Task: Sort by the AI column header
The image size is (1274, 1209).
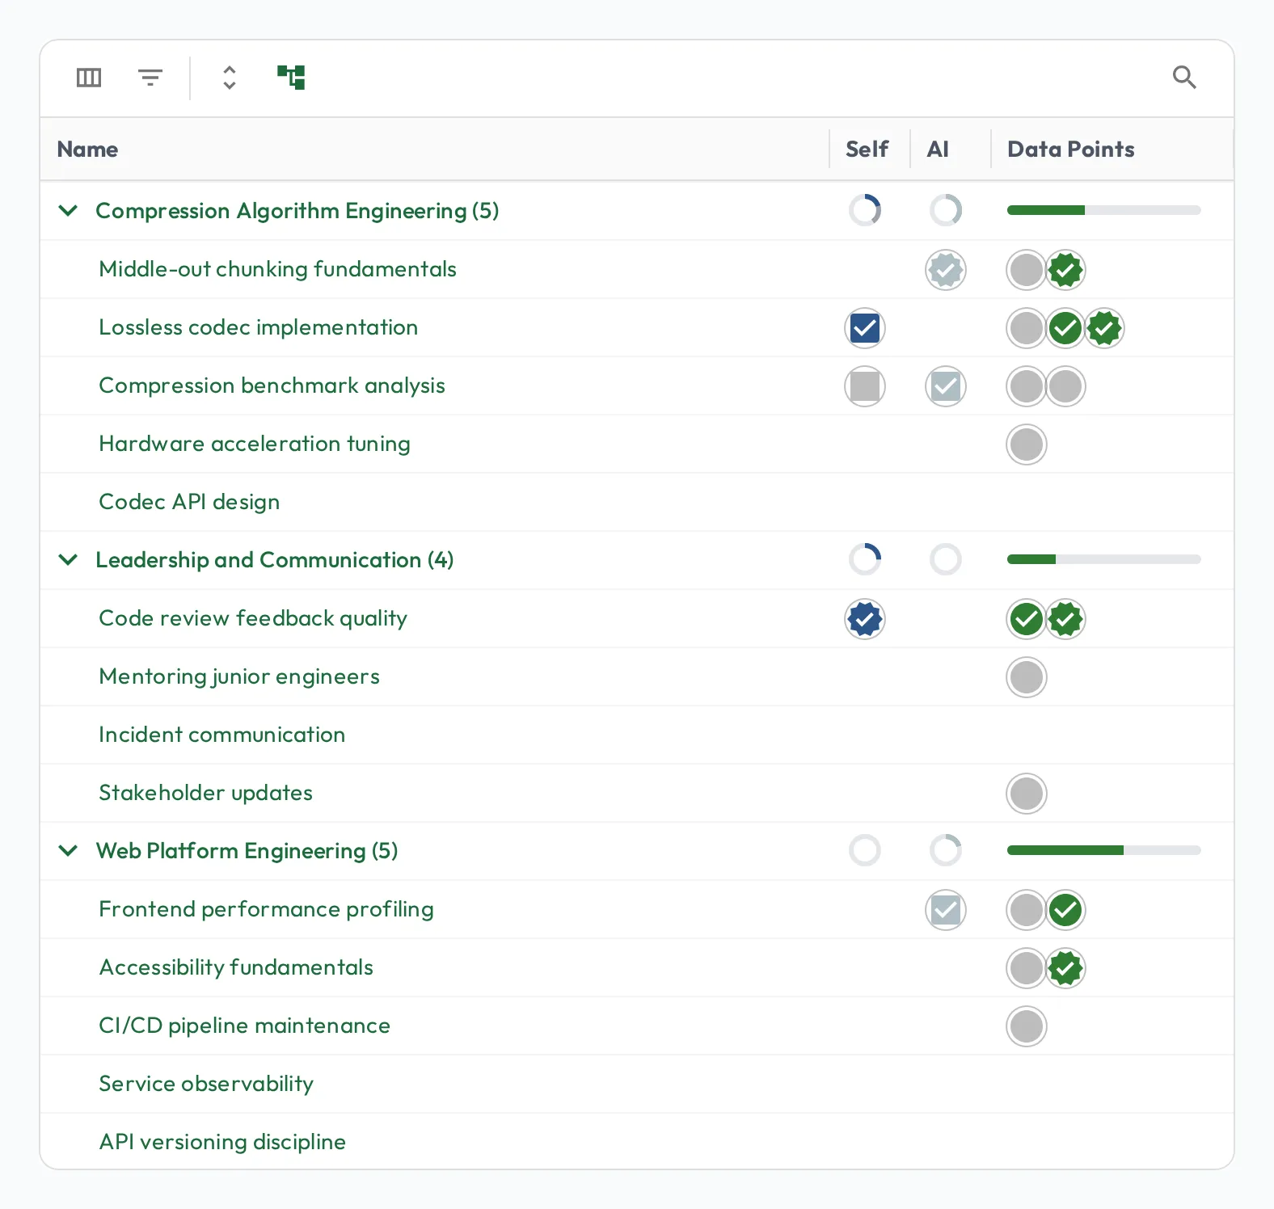Action: [x=938, y=150]
